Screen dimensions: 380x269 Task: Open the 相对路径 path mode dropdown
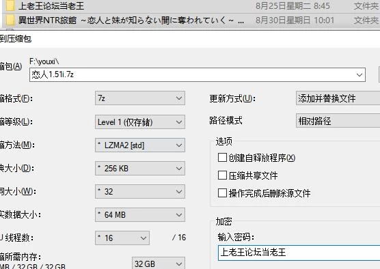pos(338,121)
